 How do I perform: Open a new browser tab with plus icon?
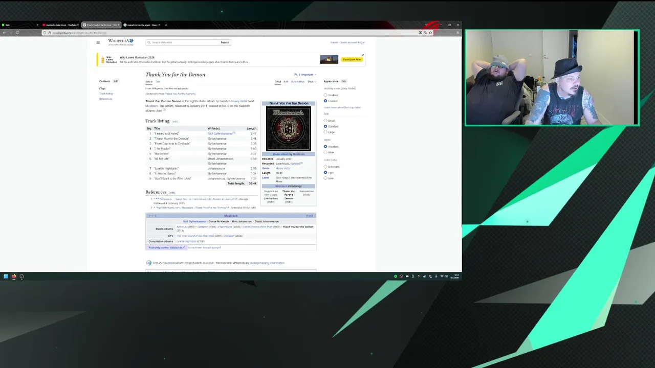(166, 25)
